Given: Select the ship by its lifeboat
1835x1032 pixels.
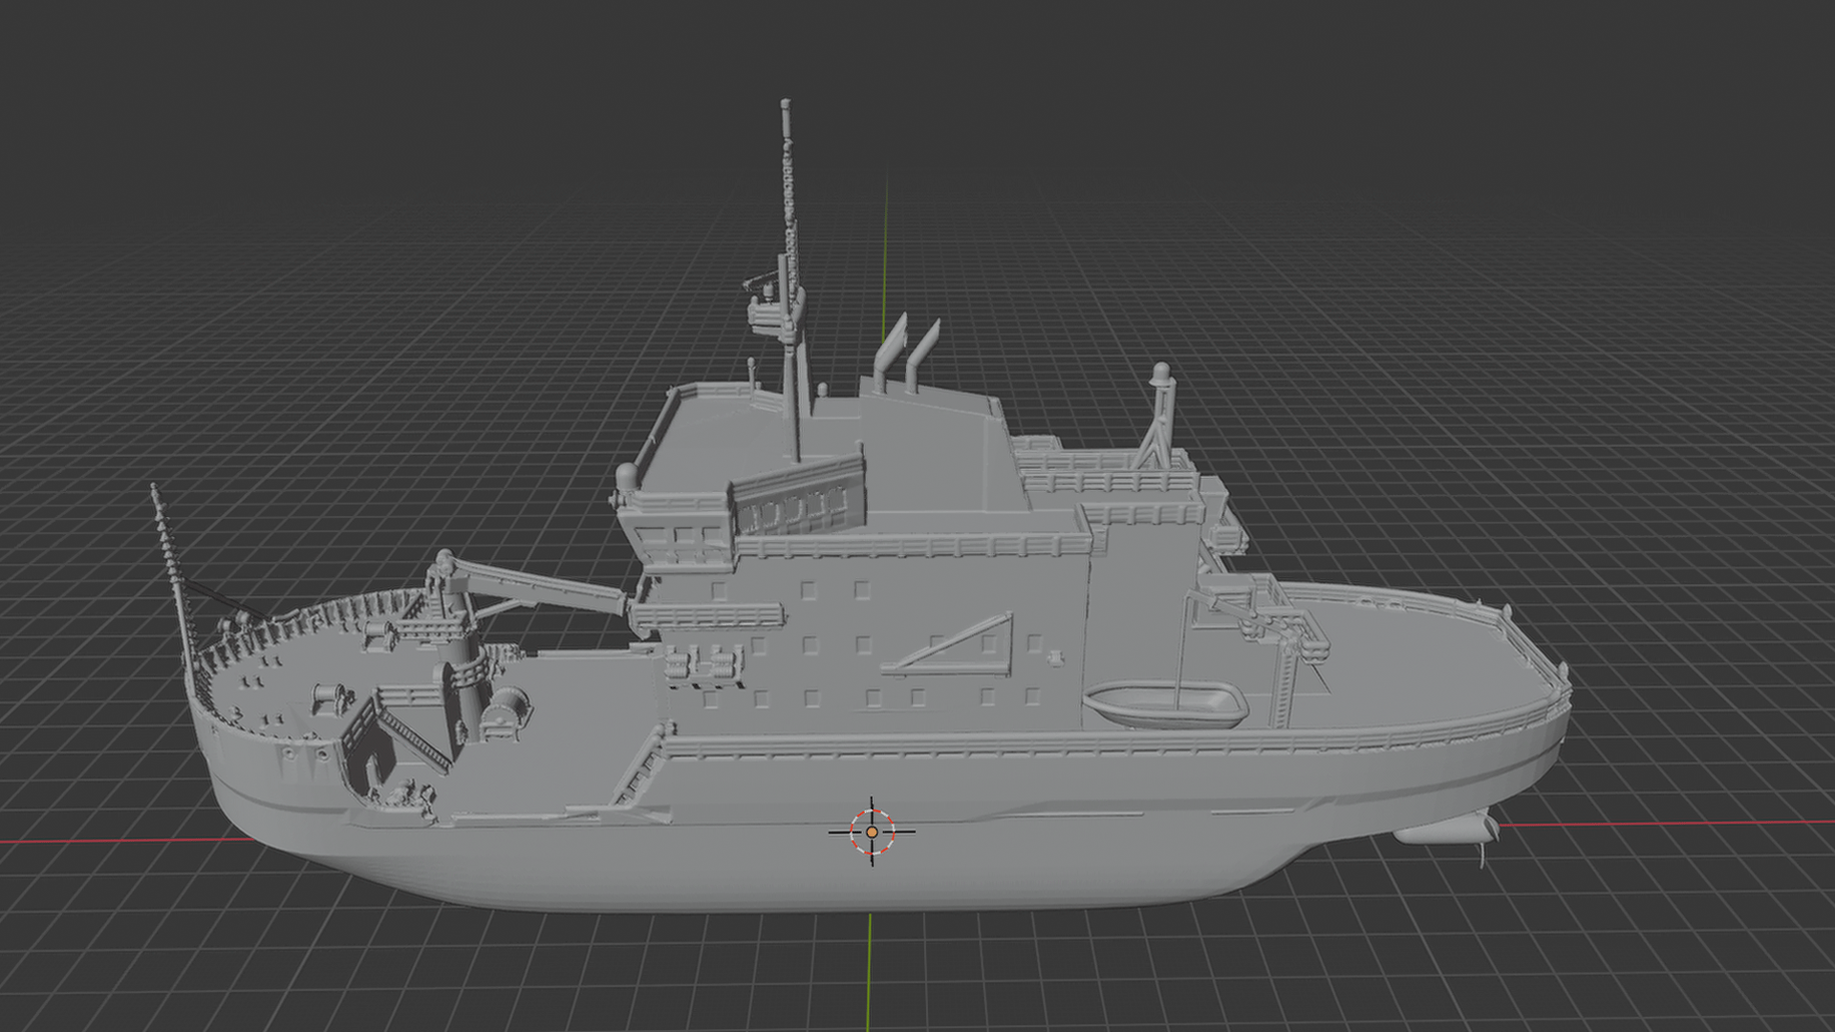Looking at the screenshot, I should click(x=1166, y=705).
